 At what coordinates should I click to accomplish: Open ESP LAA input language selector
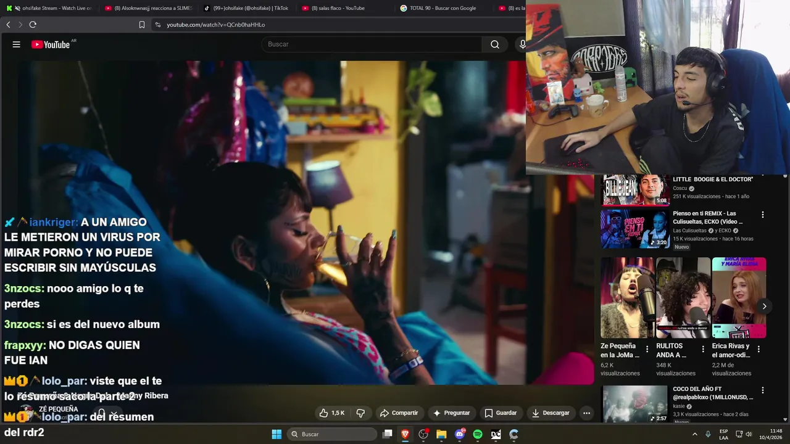723,434
